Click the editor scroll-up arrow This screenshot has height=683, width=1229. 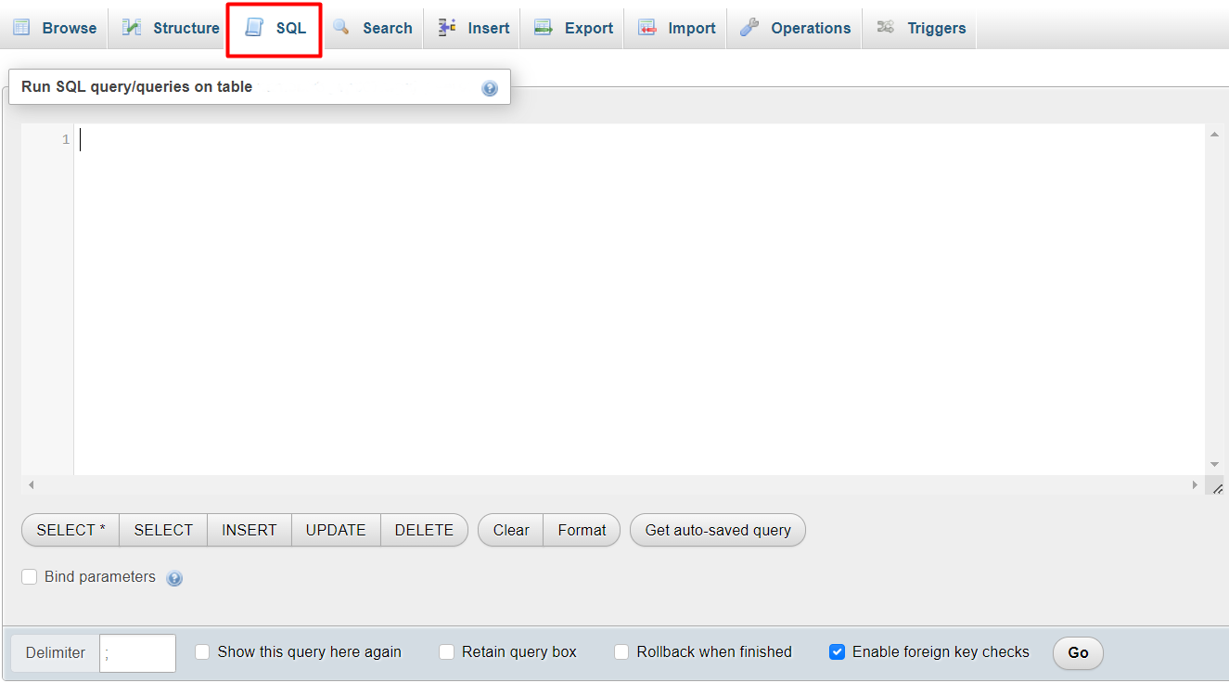point(1215,135)
